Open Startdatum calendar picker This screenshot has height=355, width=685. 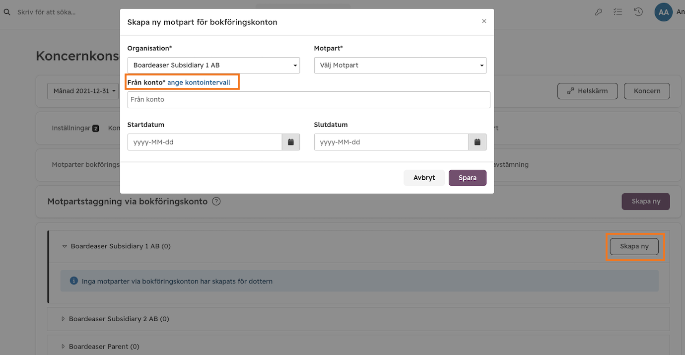[x=291, y=142]
